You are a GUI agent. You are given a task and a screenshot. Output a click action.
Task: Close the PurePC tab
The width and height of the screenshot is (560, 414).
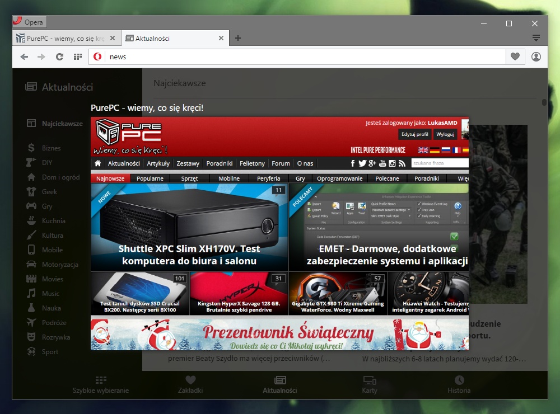pyautogui.click(x=113, y=38)
